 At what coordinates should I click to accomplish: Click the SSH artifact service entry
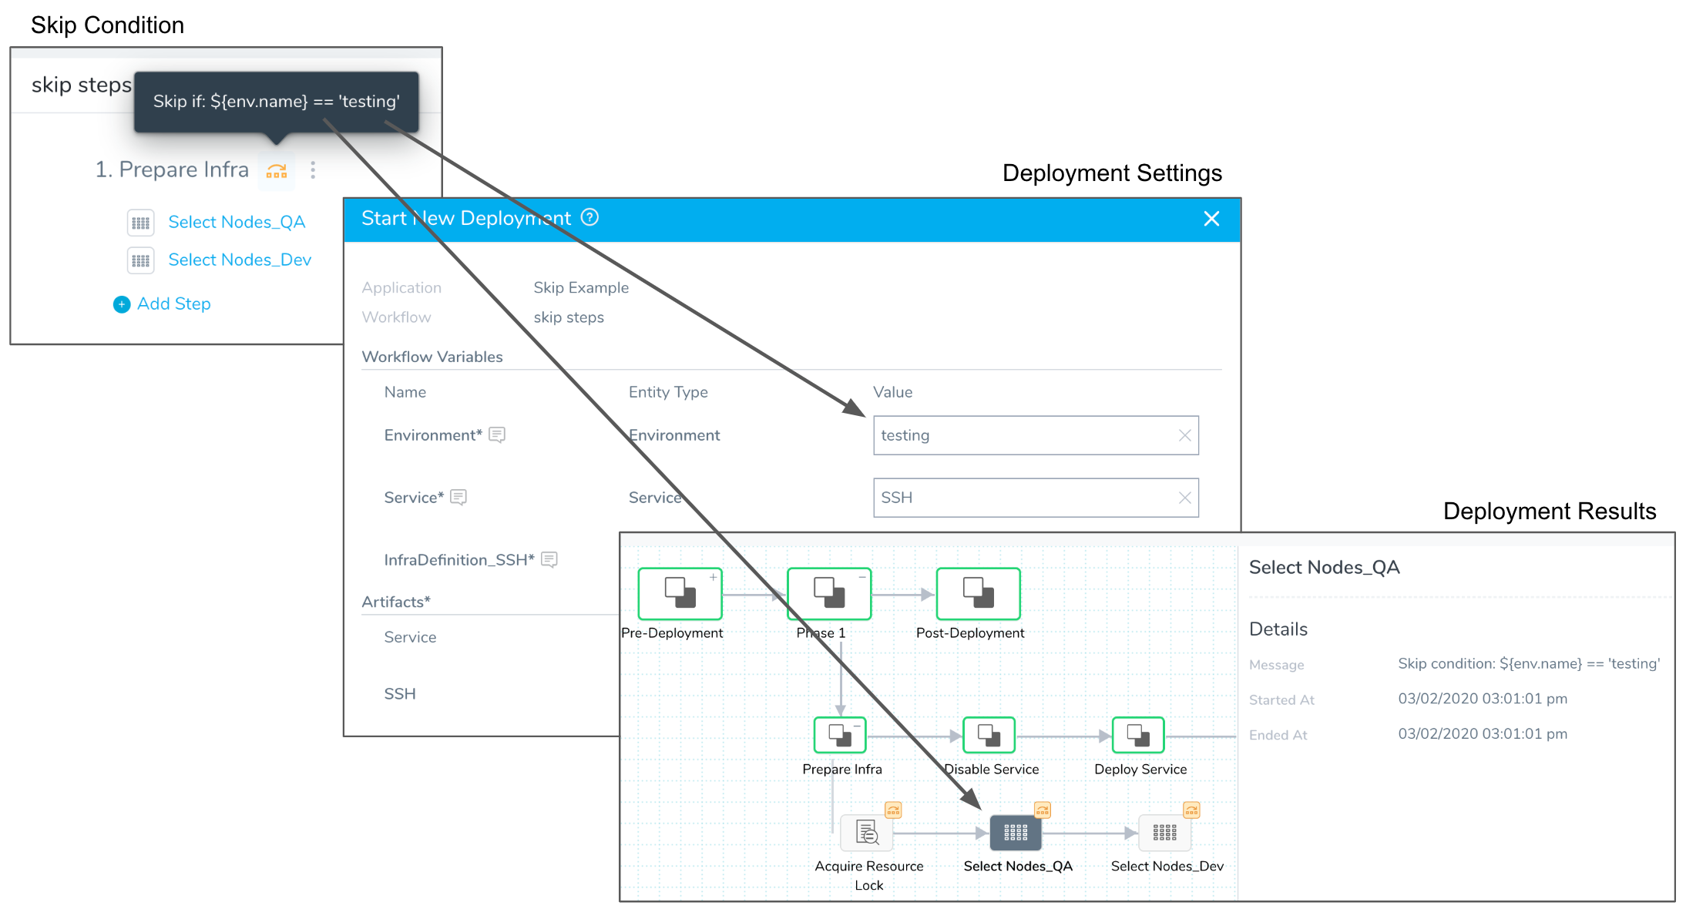[x=400, y=694]
